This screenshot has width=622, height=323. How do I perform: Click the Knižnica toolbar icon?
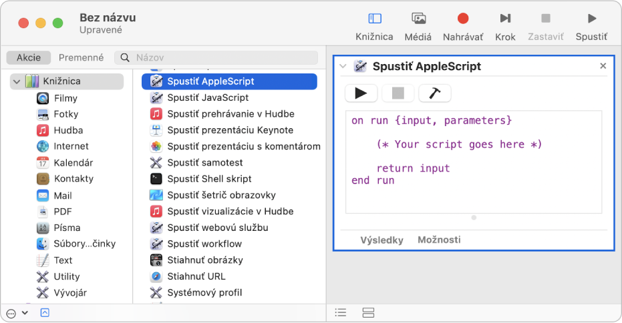[x=374, y=19]
